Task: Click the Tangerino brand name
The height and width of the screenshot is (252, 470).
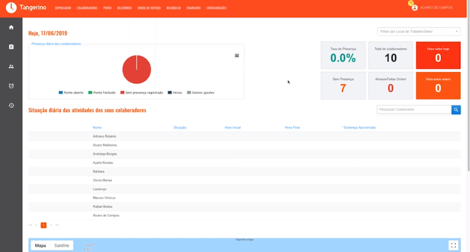Action: pyautogui.click(x=33, y=7)
